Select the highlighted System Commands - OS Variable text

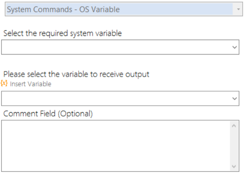click(x=63, y=9)
